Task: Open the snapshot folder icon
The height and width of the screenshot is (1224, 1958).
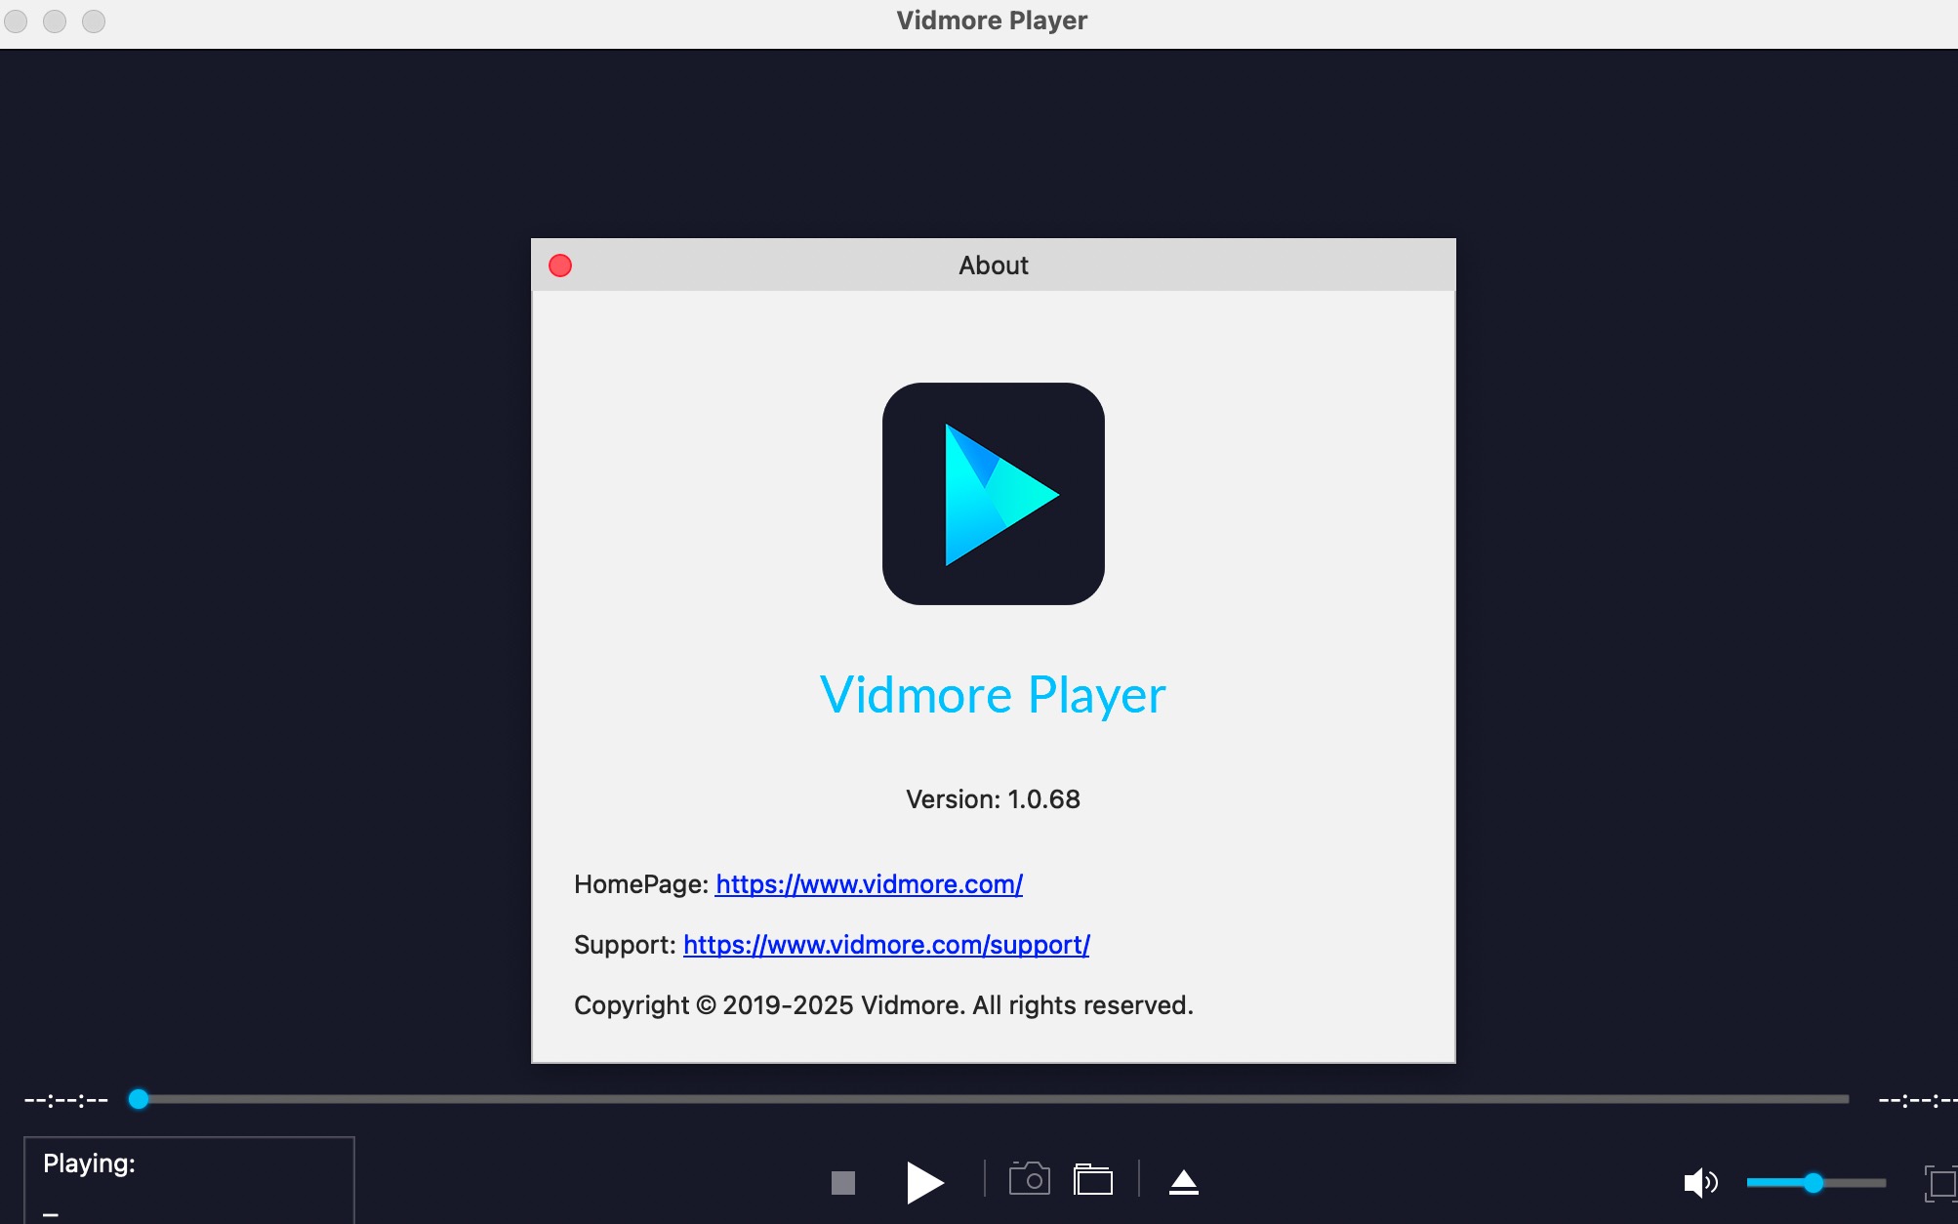Action: pyautogui.click(x=1092, y=1180)
